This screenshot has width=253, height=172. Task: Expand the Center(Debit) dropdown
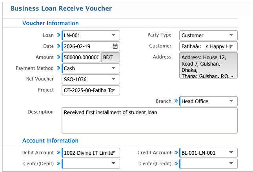pos(113,163)
